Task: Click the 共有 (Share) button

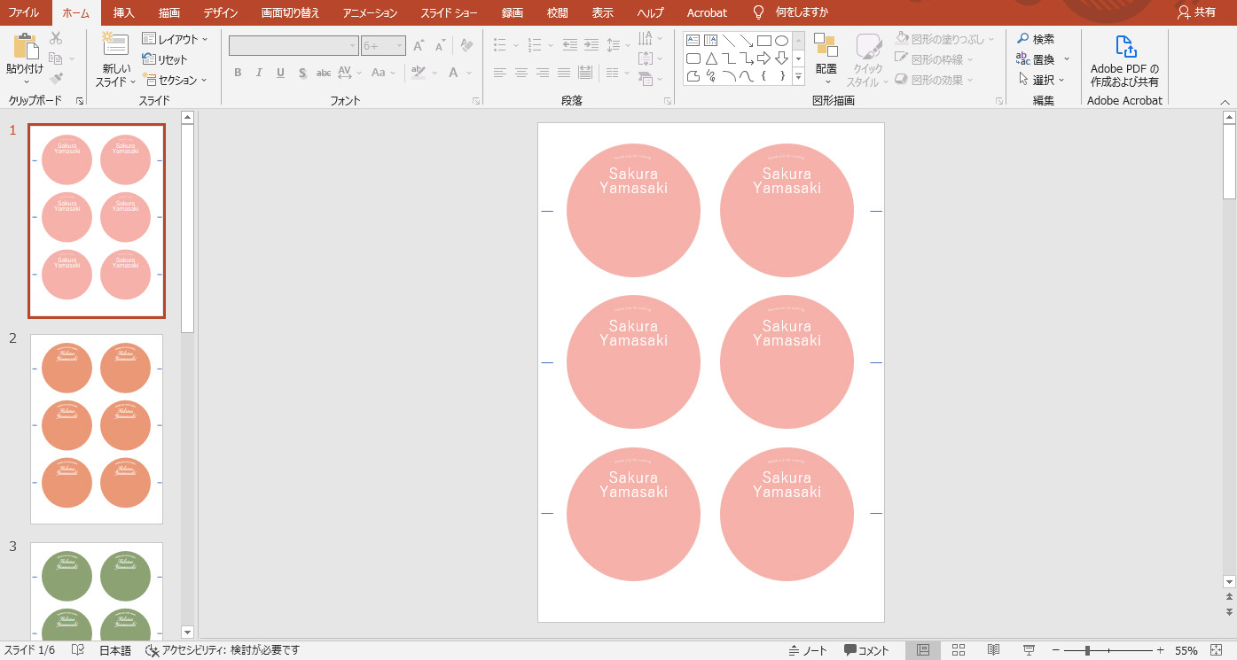Action: [1197, 12]
